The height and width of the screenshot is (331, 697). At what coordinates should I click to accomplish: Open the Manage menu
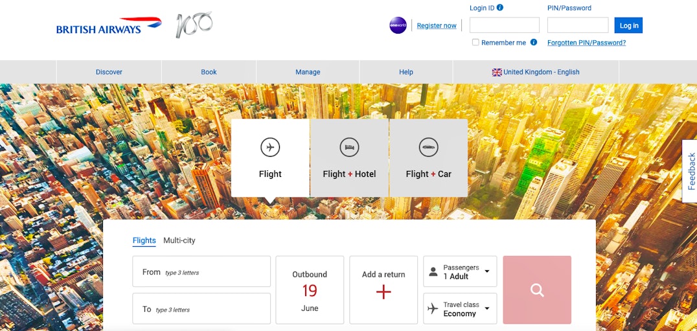tap(308, 72)
